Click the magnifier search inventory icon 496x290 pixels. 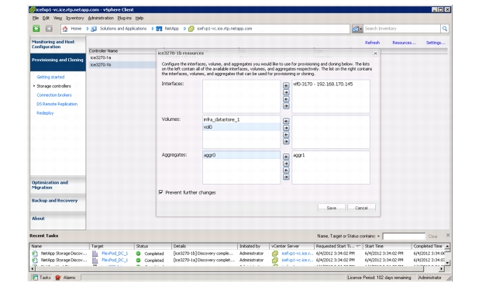pyautogui.click(x=445, y=29)
